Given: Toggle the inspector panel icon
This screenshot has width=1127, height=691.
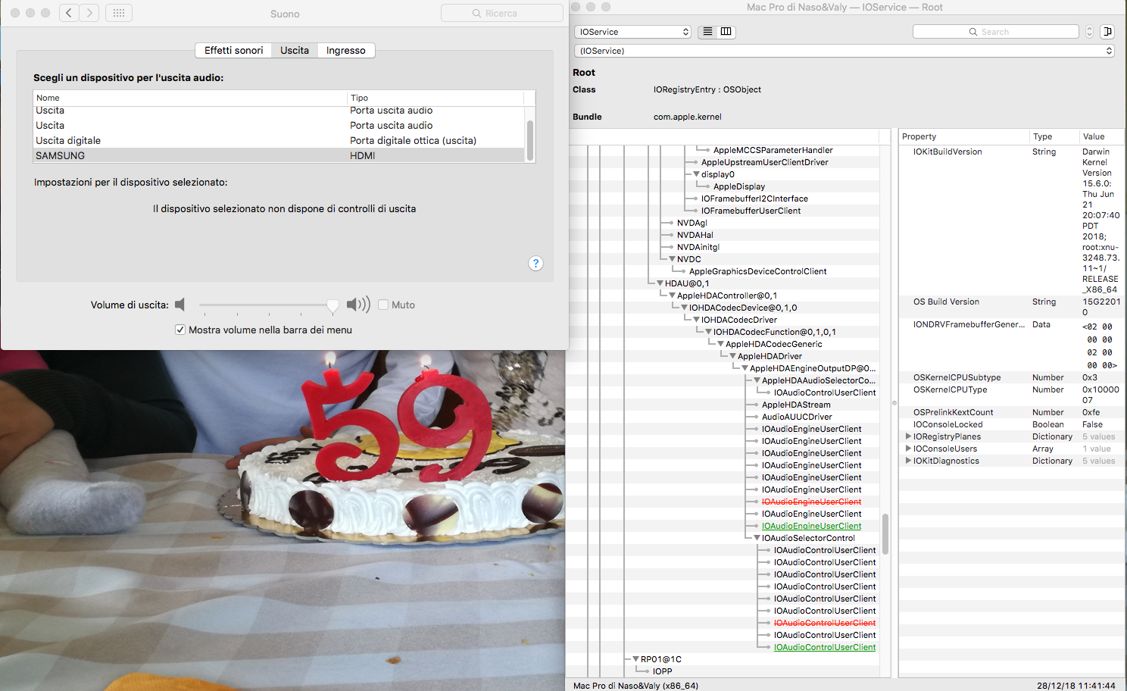Looking at the screenshot, I should pyautogui.click(x=1107, y=32).
